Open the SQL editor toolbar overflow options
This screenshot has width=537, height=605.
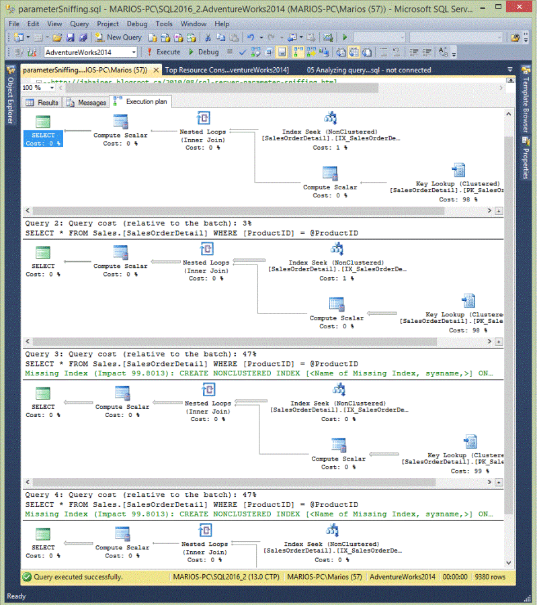tap(454, 54)
